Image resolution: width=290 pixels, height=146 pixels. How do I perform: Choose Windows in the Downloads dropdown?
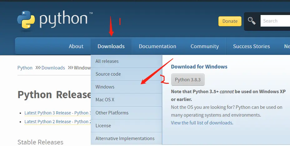click(x=126, y=87)
